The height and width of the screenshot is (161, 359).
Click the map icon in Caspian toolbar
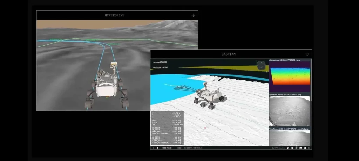point(305,148)
